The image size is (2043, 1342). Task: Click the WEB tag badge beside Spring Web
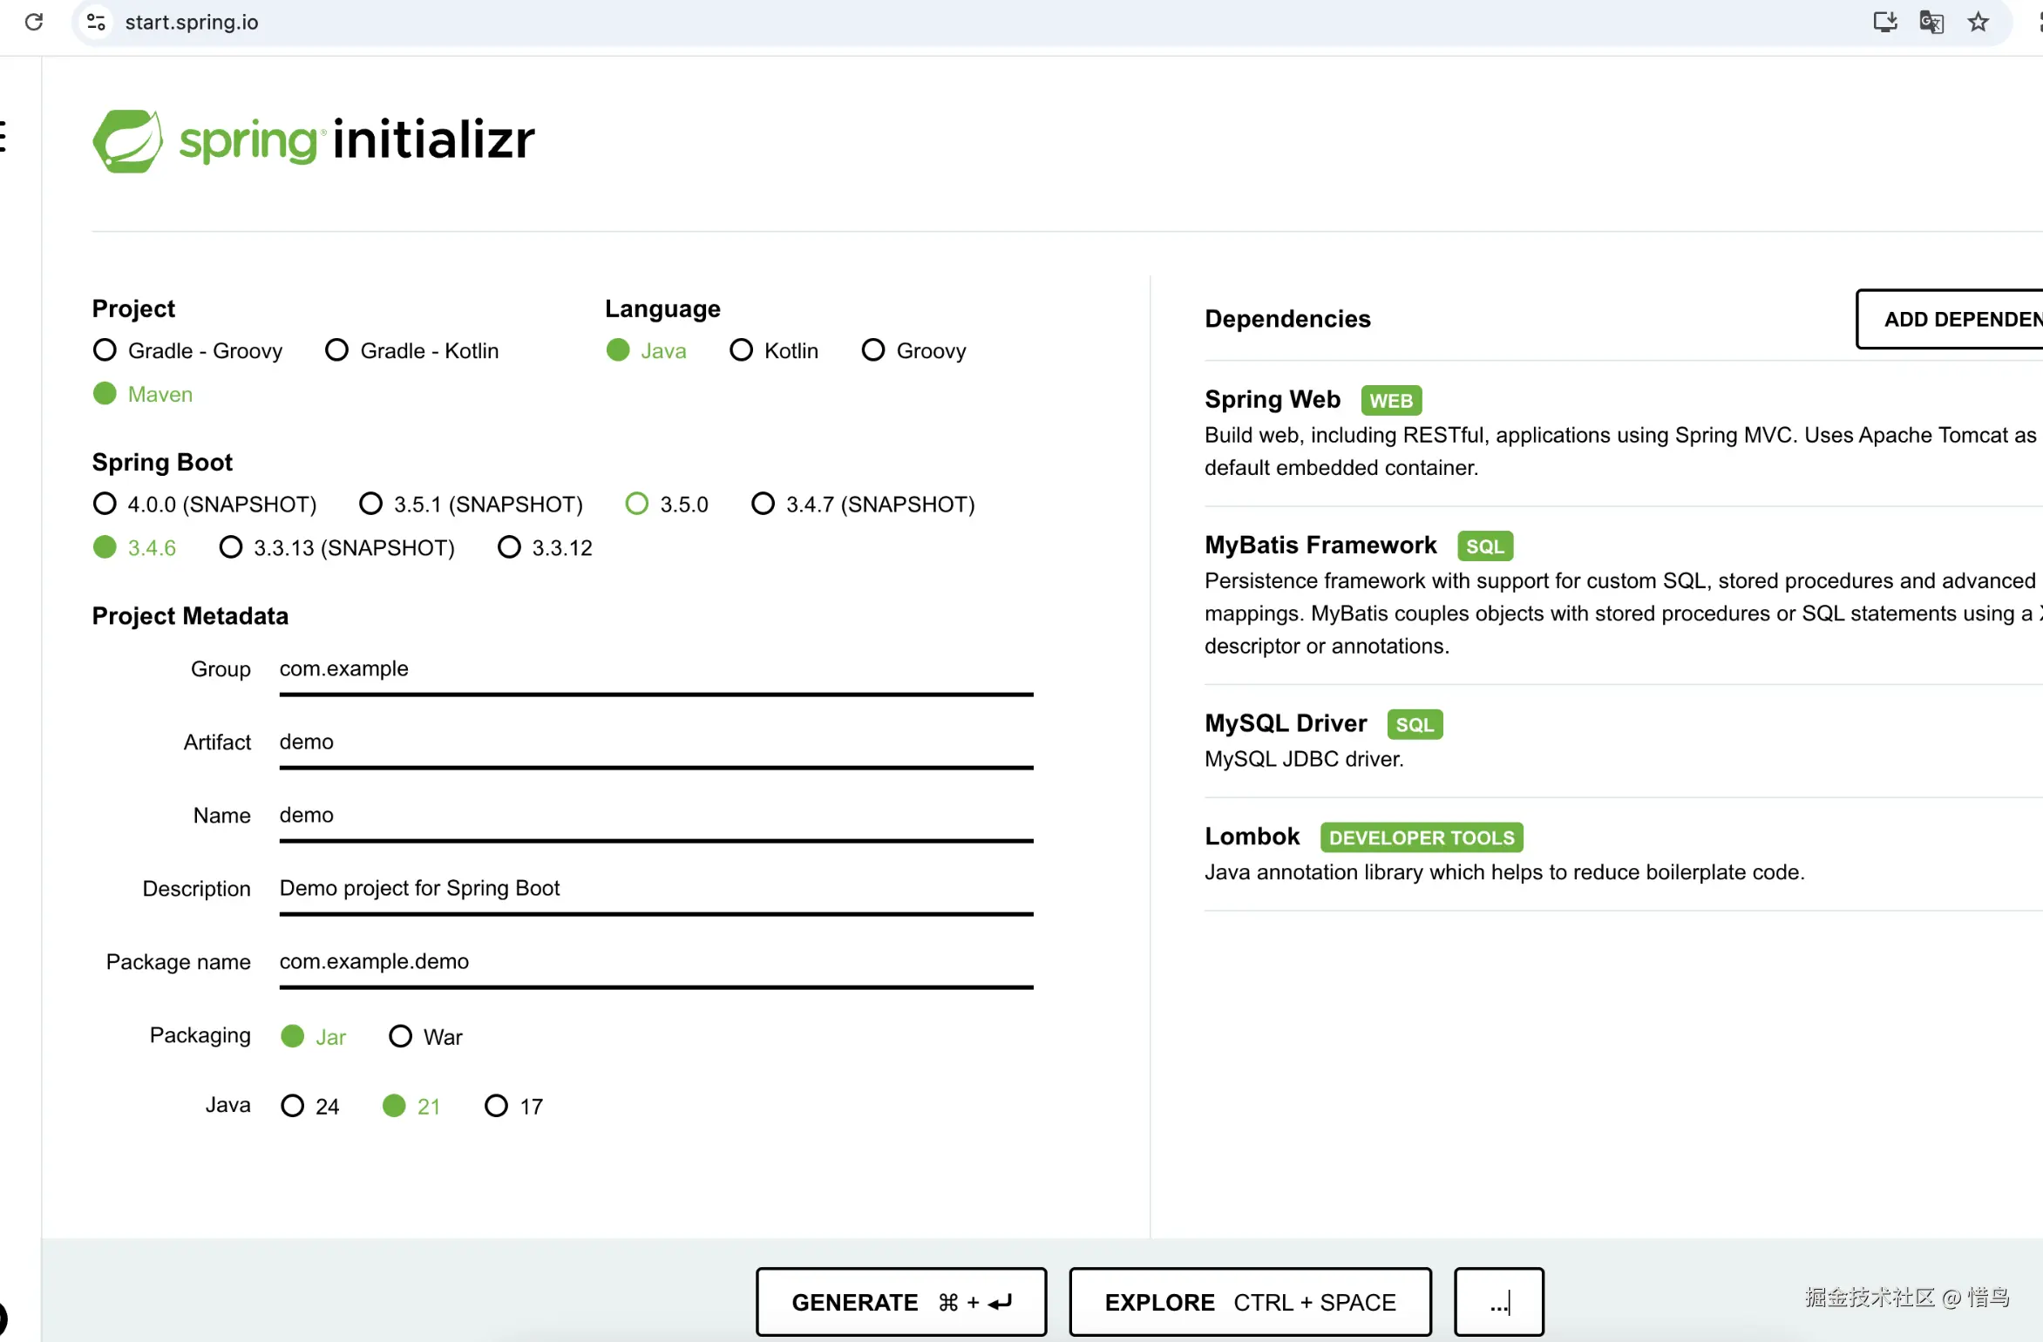pyautogui.click(x=1390, y=401)
